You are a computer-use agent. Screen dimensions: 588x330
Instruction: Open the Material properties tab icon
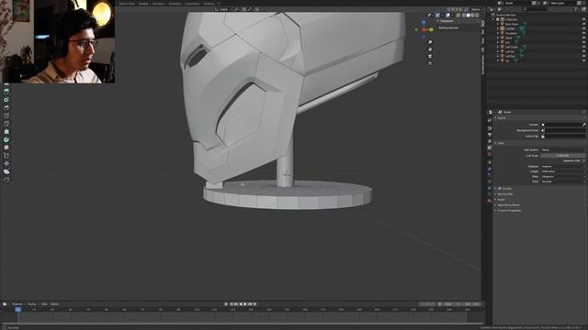pos(490,201)
